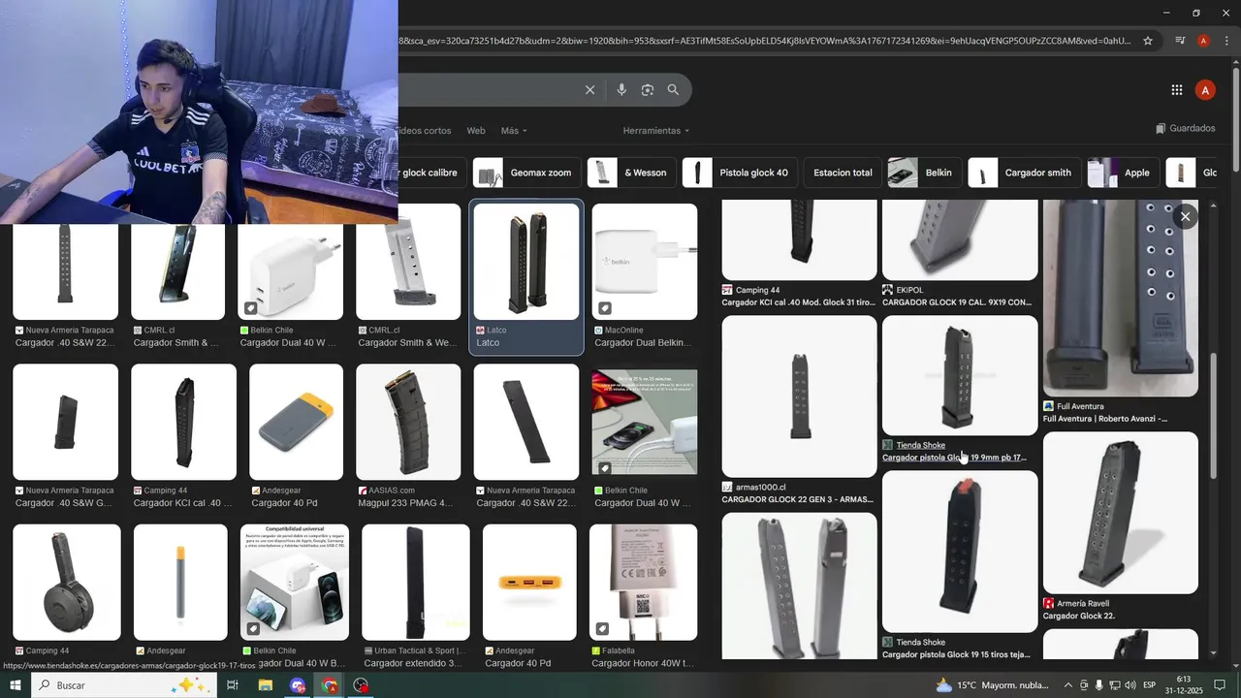Open EKIPOL Cargador Glock 19 result link
1241x698 pixels.
tap(957, 302)
